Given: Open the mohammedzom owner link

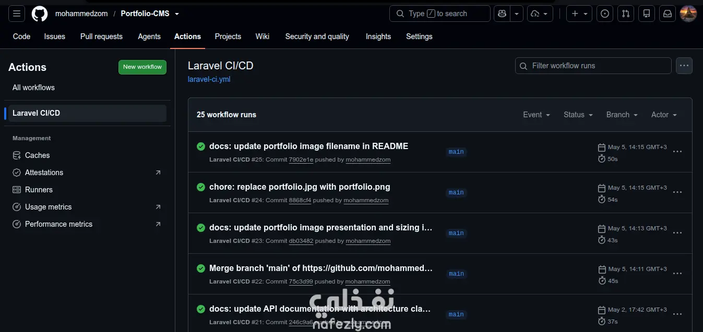Looking at the screenshot, I should 81,14.
